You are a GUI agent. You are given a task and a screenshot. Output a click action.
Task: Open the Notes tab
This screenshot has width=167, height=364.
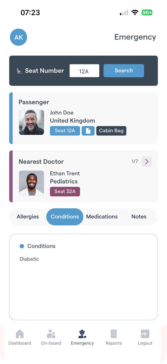coord(139,217)
